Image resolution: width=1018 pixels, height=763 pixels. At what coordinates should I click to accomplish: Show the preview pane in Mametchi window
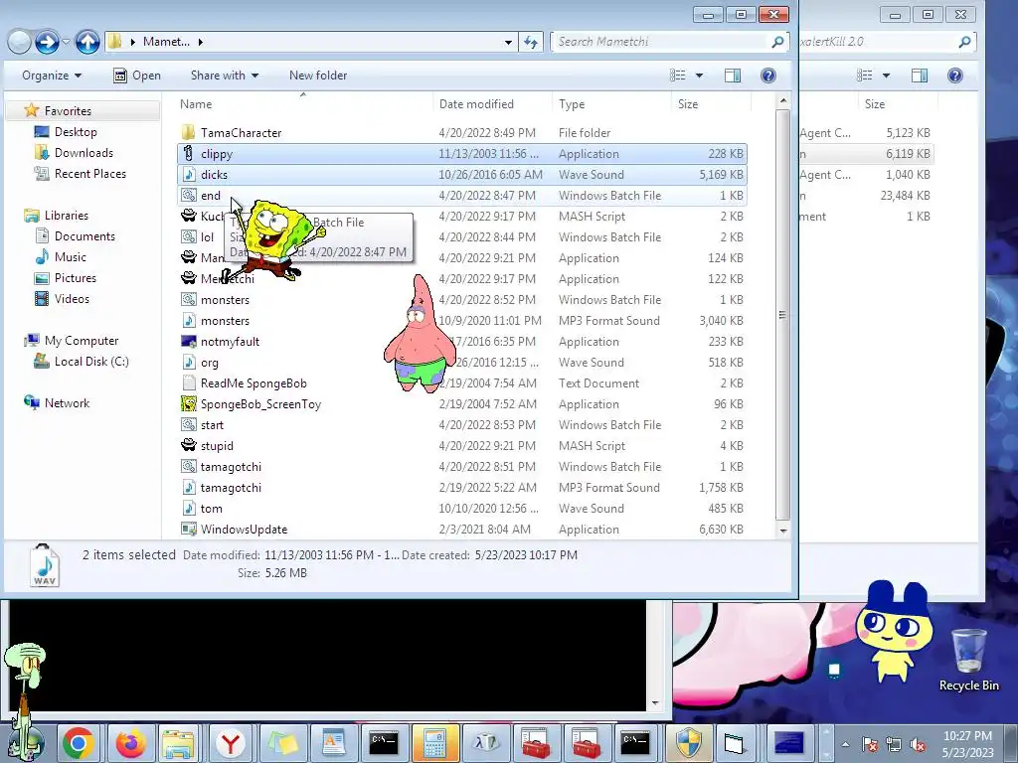[x=733, y=76]
